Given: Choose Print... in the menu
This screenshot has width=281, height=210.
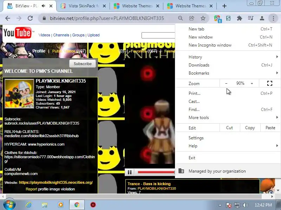Looking at the screenshot, I should [x=228, y=93].
